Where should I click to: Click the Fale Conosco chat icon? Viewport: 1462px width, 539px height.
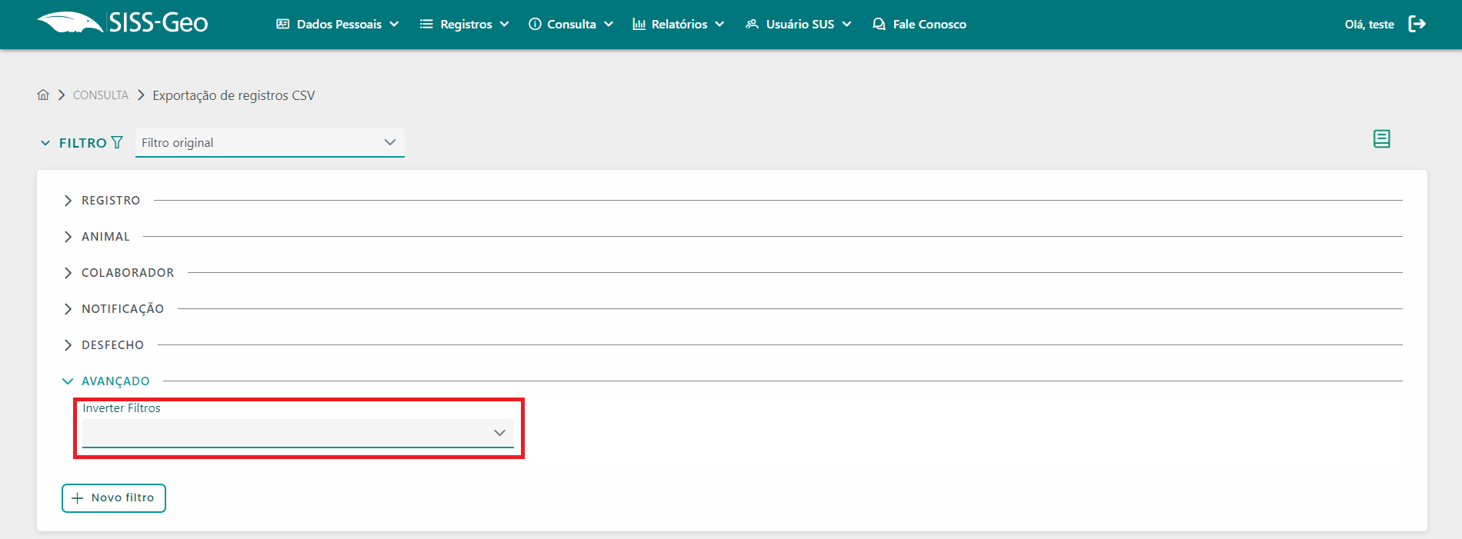pyautogui.click(x=879, y=24)
